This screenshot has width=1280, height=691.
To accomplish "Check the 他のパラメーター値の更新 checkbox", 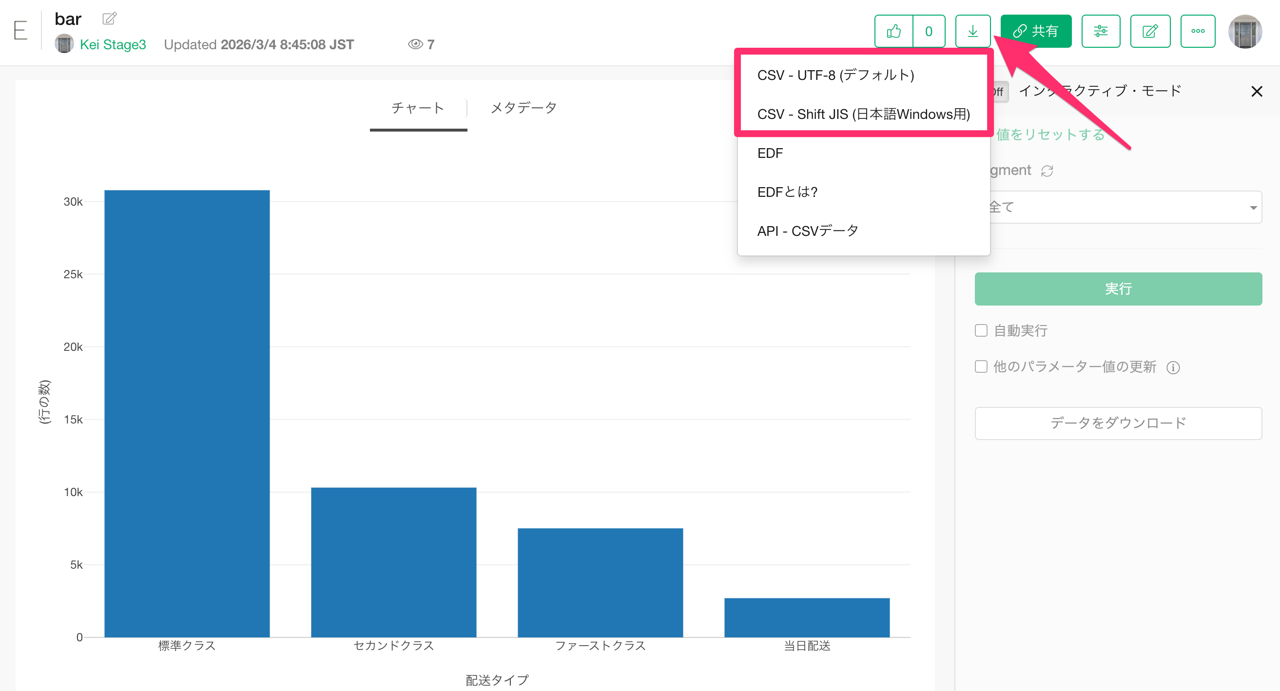I will click(x=981, y=366).
